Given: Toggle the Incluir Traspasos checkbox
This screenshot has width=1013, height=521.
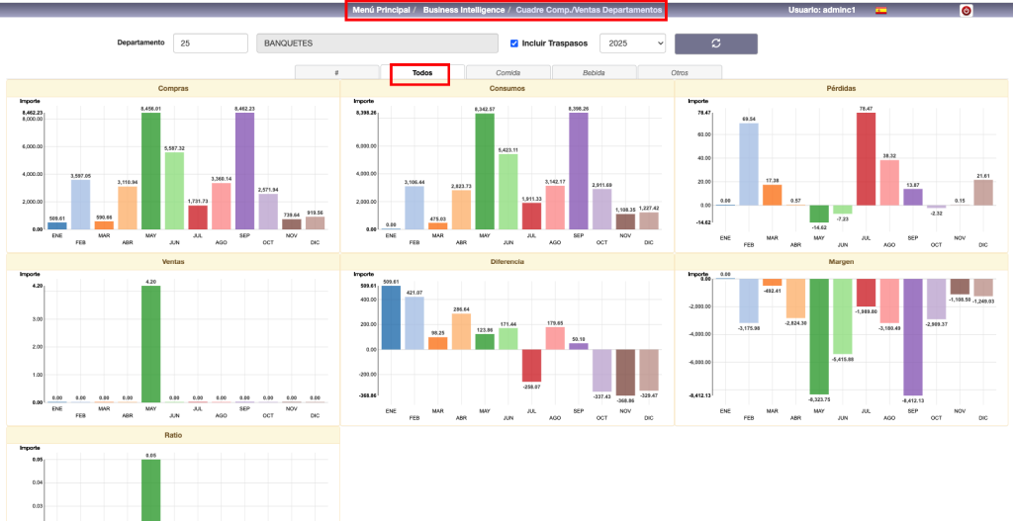Looking at the screenshot, I should point(514,43).
